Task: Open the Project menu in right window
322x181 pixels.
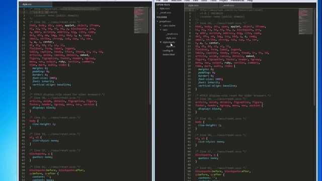Action: [x=223, y=1]
